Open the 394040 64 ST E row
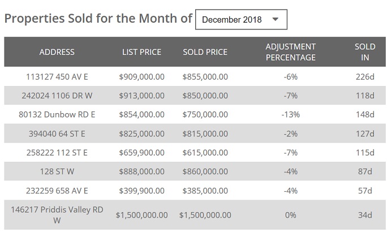 [57, 134]
